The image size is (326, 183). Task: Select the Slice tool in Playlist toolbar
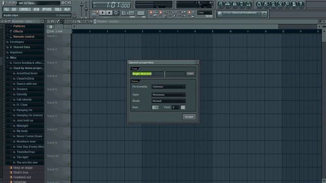click(78, 21)
